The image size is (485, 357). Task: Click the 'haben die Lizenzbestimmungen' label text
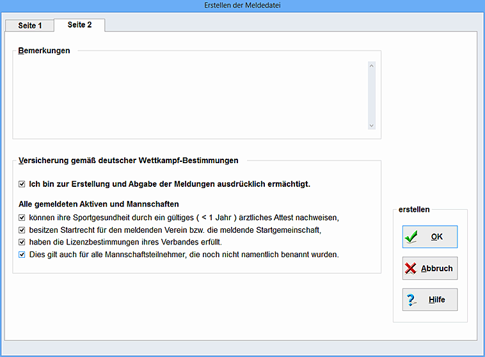point(125,242)
